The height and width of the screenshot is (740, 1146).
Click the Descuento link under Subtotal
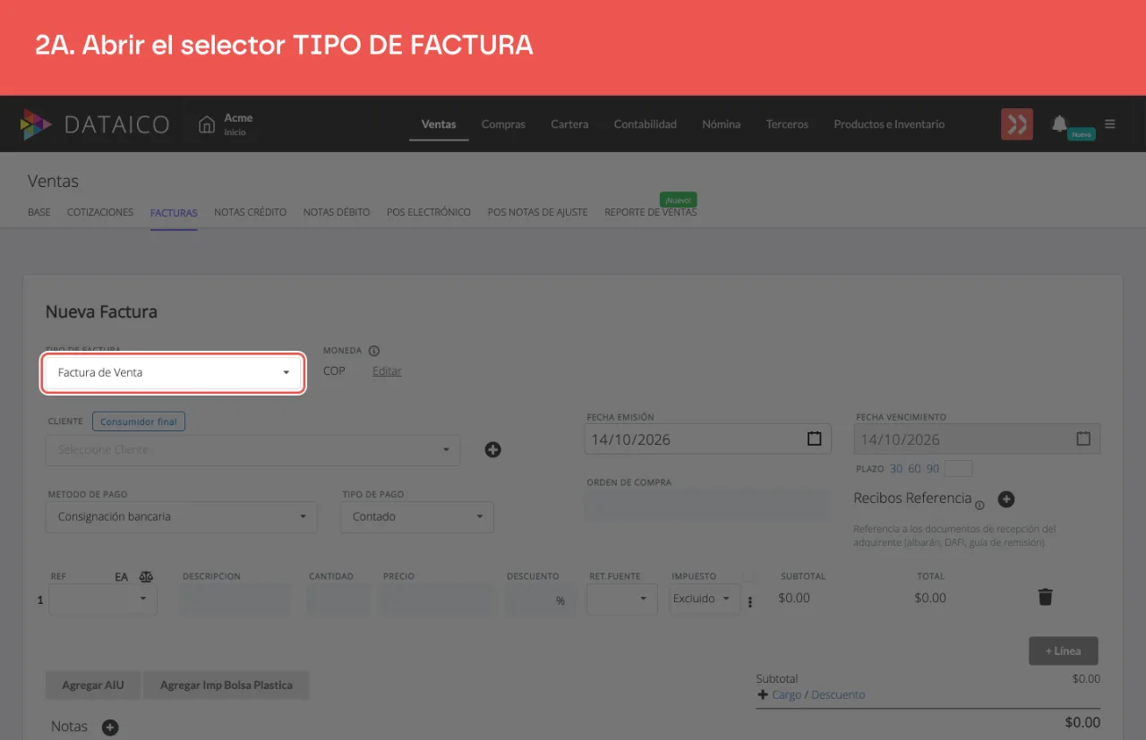click(838, 694)
